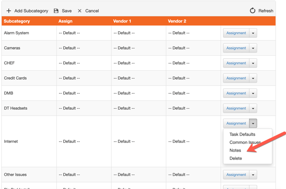Click the Assignment button for Other Issues
Viewport: 286px width, 189px height.
pyautogui.click(x=236, y=175)
